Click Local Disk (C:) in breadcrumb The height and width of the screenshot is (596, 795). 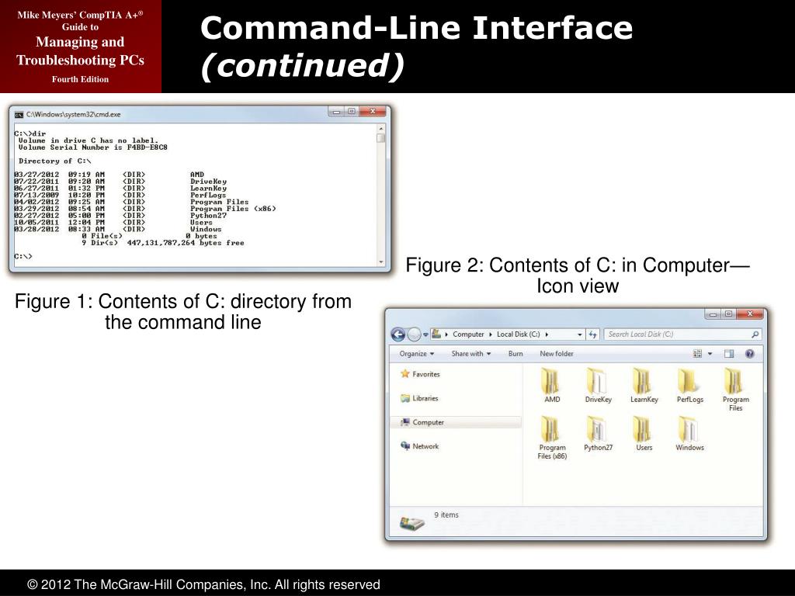point(518,334)
